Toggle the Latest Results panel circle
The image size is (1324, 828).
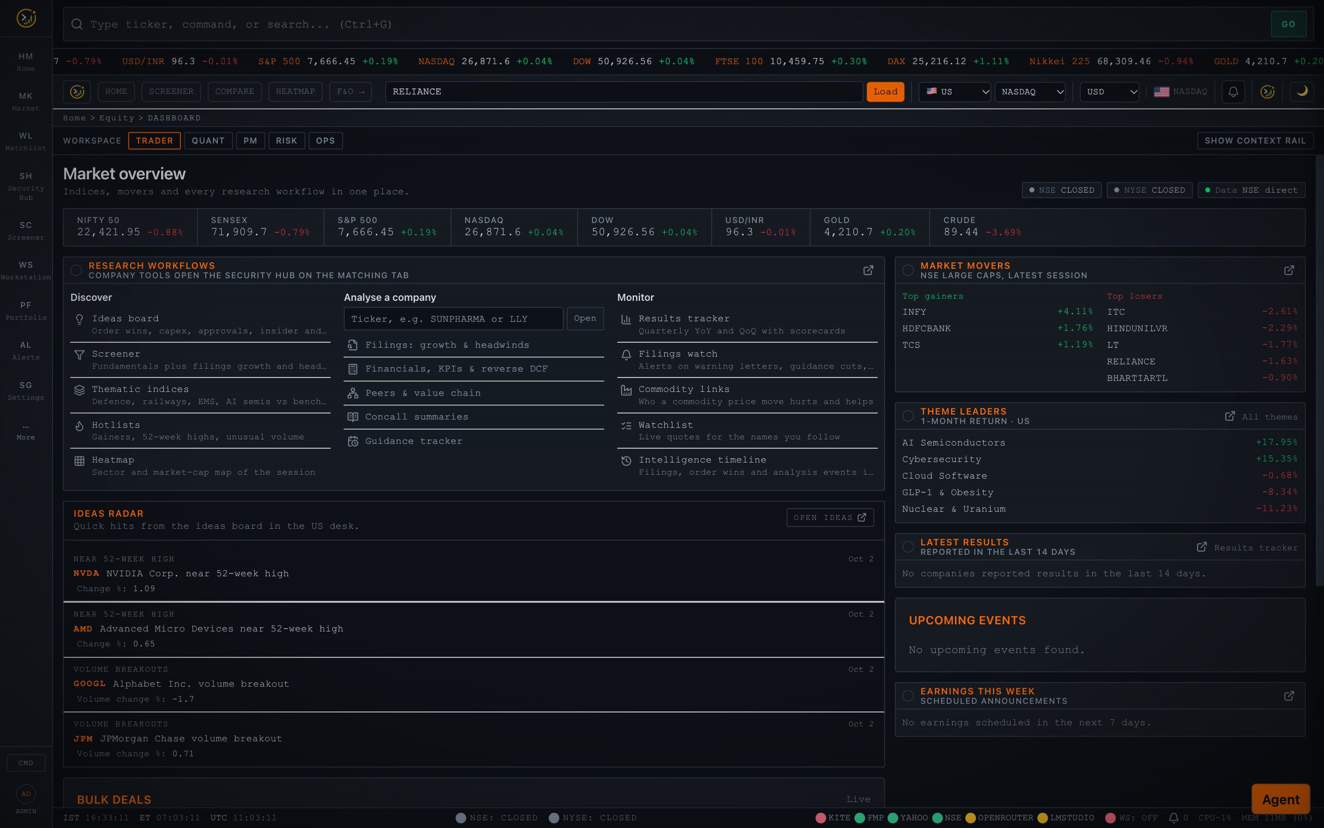tap(908, 547)
